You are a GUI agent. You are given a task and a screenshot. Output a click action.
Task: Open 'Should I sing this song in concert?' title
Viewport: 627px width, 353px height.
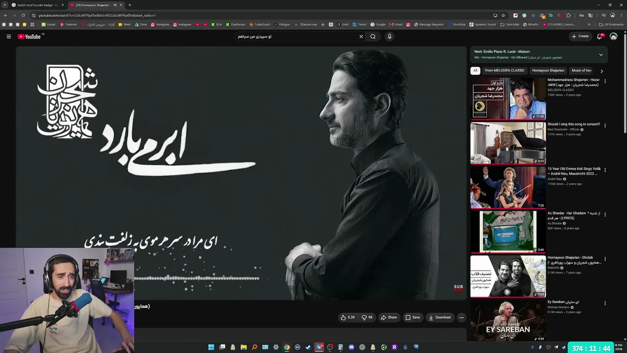574,125
